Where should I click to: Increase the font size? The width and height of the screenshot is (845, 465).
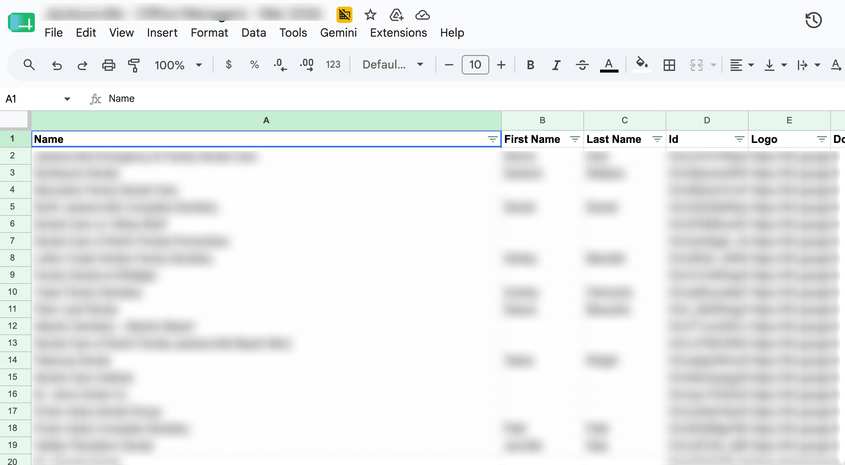point(501,65)
